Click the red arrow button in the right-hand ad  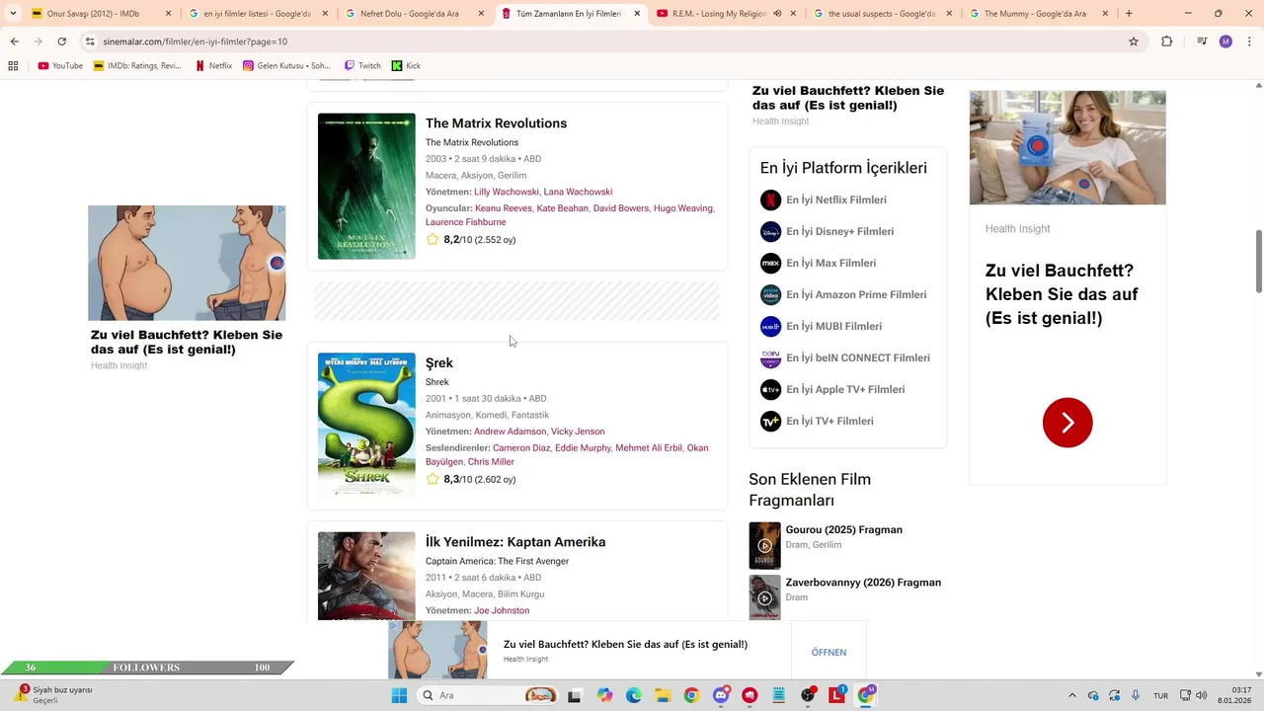pos(1067,423)
